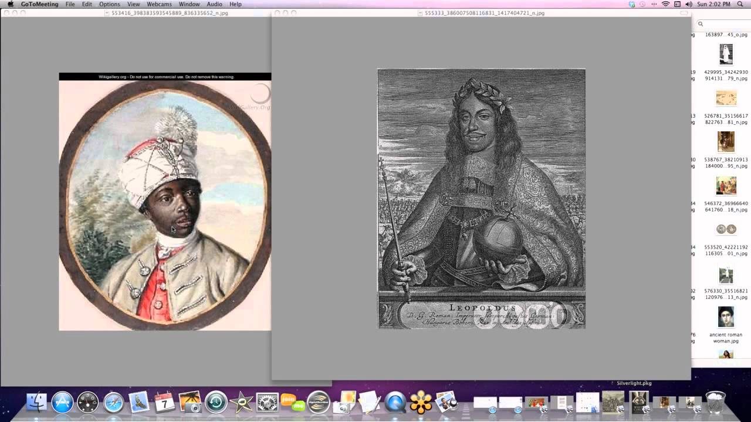Click the turbaned man portrait image

pos(165,202)
